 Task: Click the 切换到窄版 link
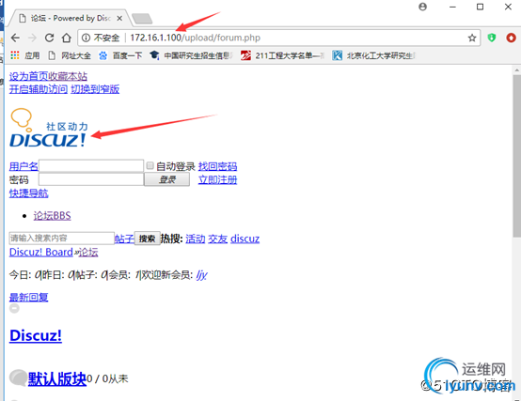pos(95,89)
